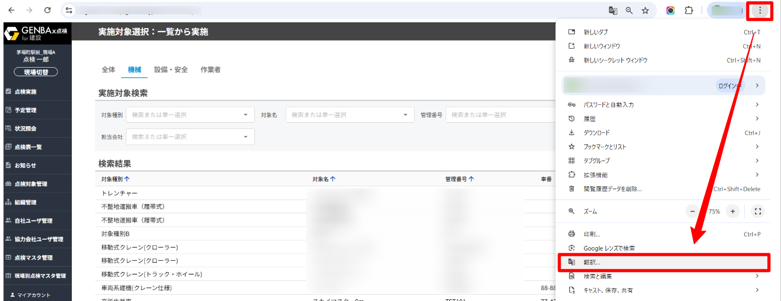Click the fullscreen icon beside zoom controls
The height and width of the screenshot is (301, 781).
tap(757, 212)
